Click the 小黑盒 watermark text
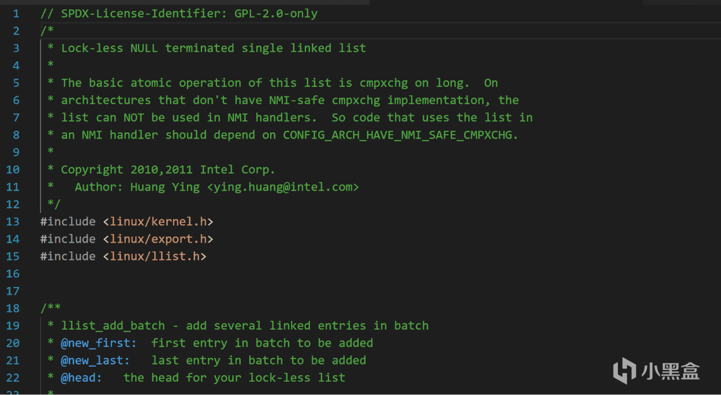 click(x=670, y=371)
